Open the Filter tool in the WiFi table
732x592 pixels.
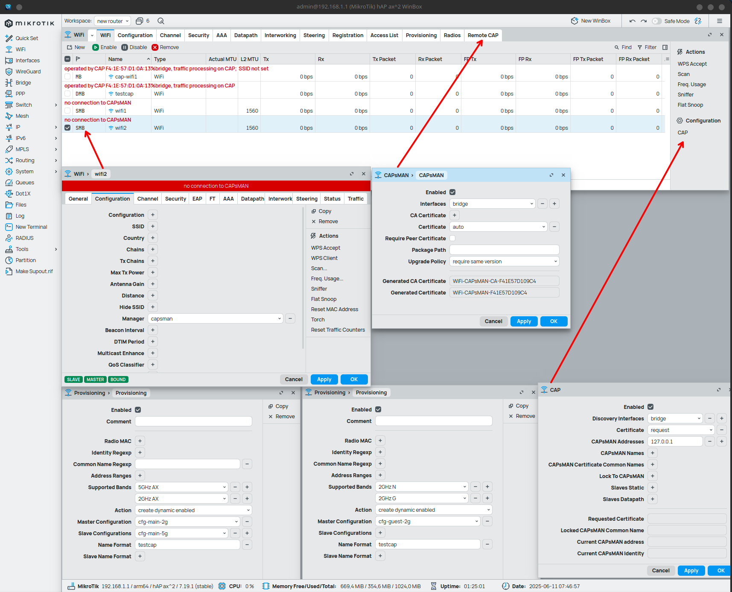[x=647, y=47]
